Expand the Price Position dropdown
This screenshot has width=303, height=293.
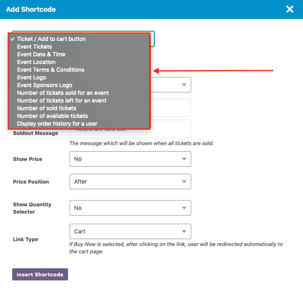click(130, 182)
